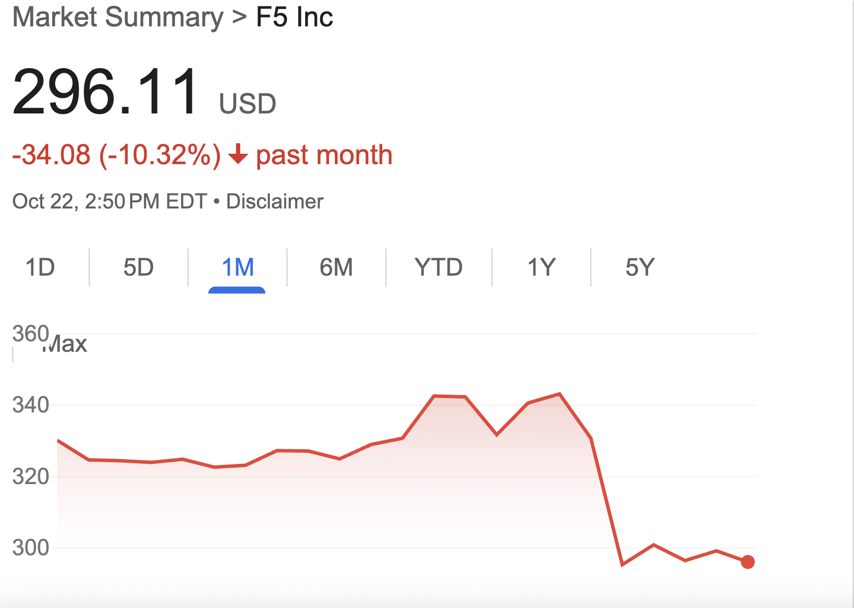Switch to the 1D time range tab
This screenshot has height=608, width=854.
click(40, 268)
